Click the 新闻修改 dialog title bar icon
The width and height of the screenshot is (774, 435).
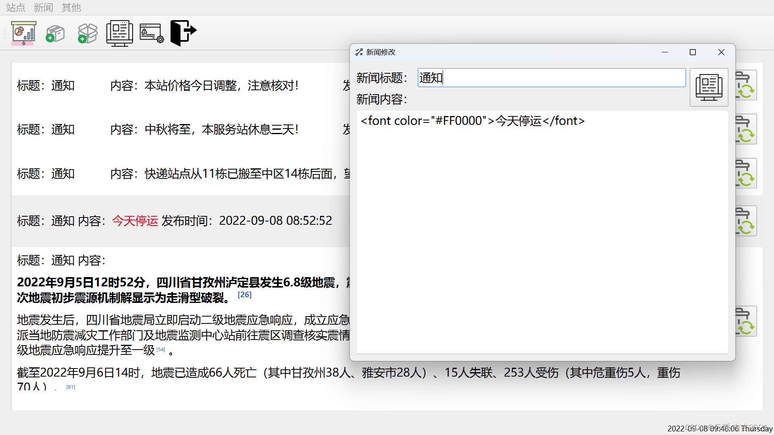point(359,52)
